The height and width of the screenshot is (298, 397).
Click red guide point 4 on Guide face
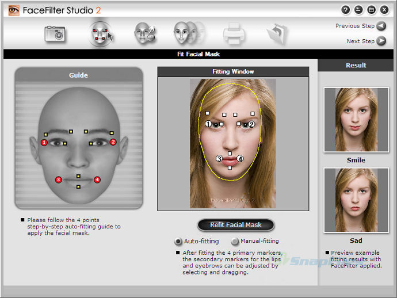pos(97,179)
